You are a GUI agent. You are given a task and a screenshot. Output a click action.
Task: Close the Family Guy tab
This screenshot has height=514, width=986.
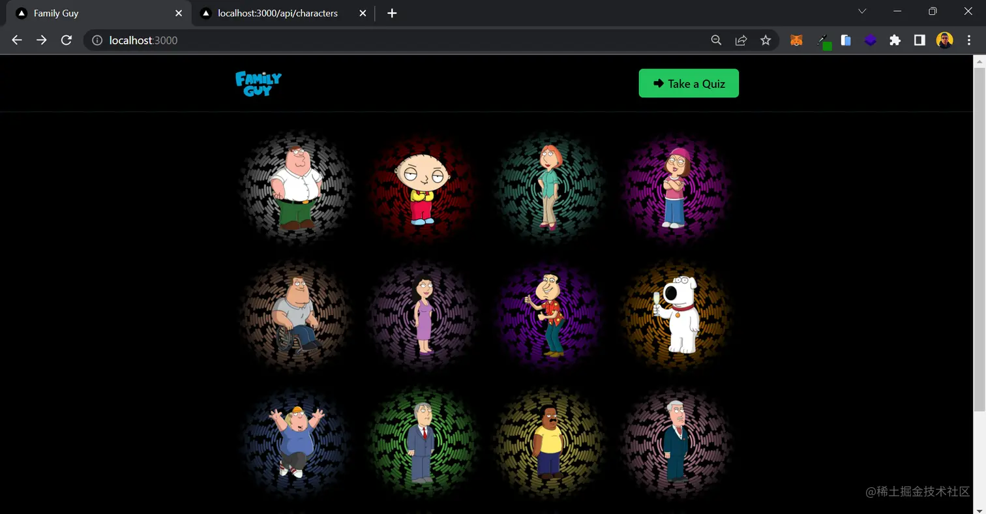(179, 13)
